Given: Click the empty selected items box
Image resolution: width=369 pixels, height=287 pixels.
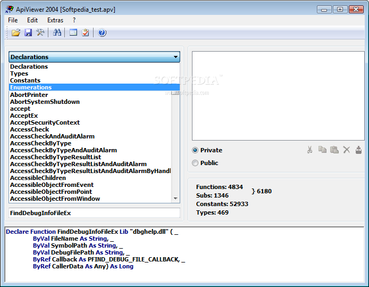Looking at the screenshot, I should point(278,96).
